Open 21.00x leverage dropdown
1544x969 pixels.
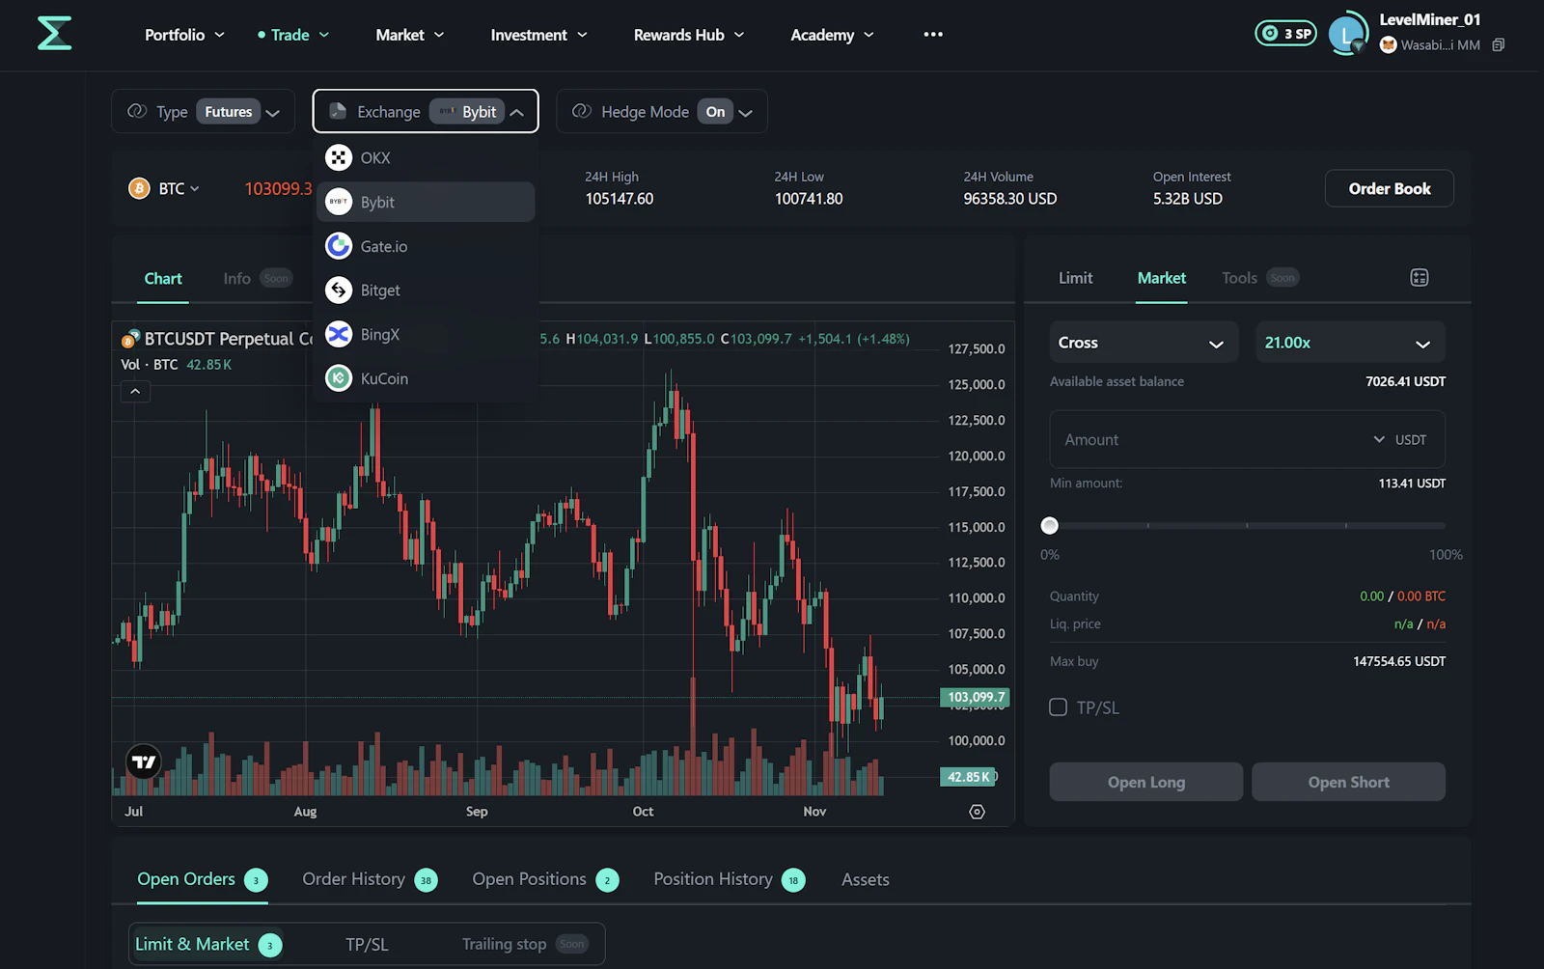coord(1350,343)
